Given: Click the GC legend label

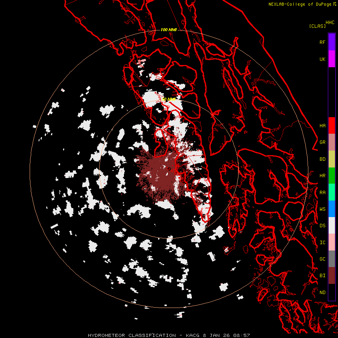Looking at the screenshot, I should tap(322, 259).
